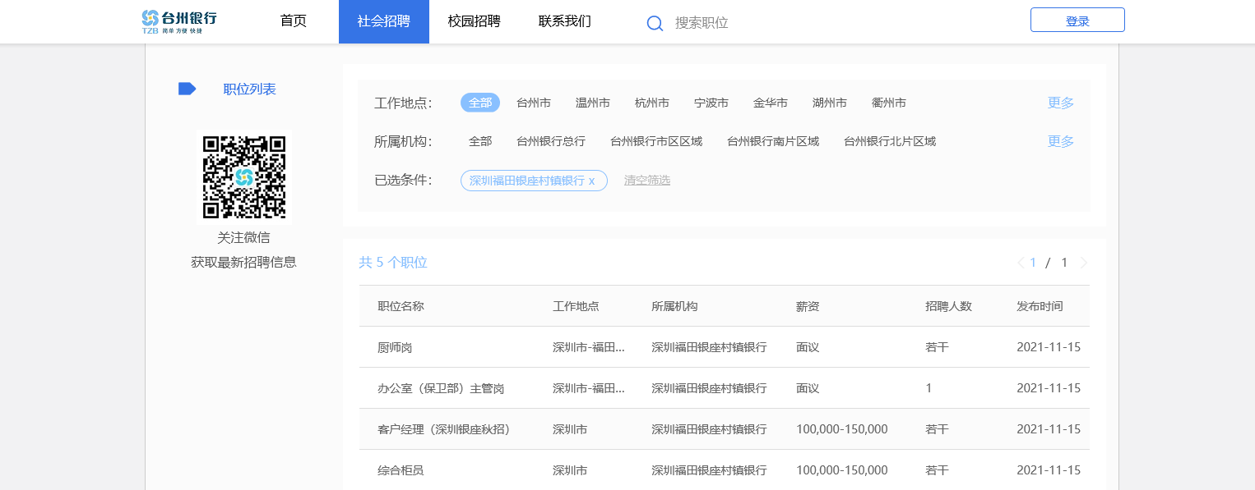Remove the 深圳福田银座村镇银行 filter tag
The width and height of the screenshot is (1255, 490).
591,181
